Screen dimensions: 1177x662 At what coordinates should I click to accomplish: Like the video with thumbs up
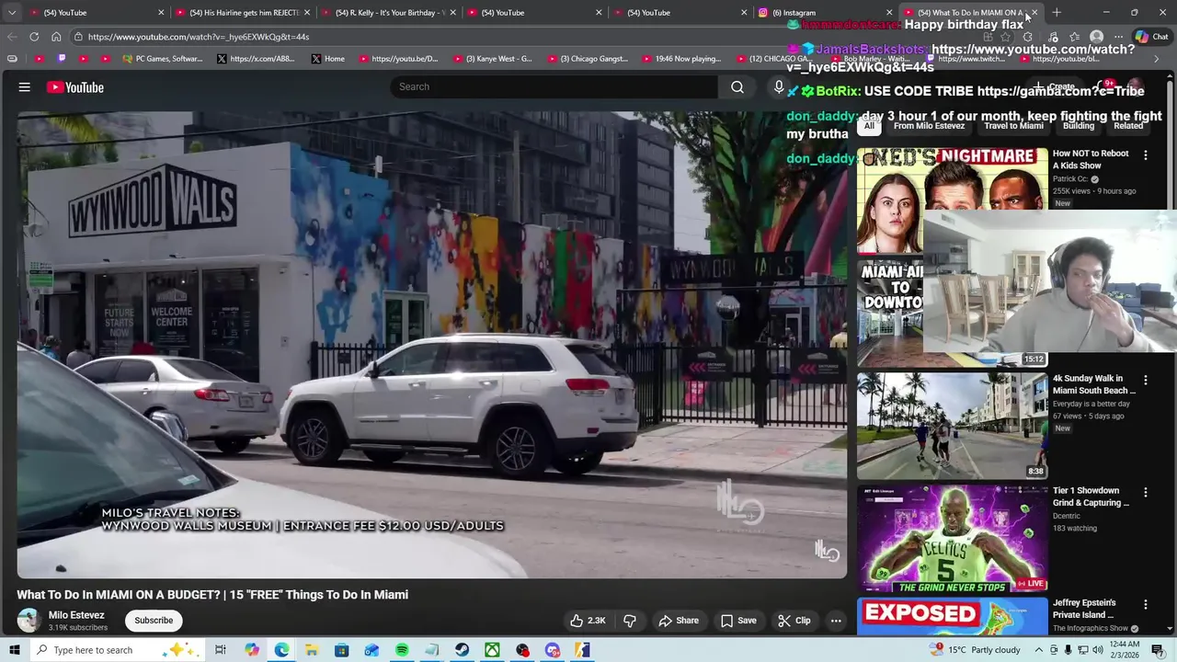click(588, 621)
